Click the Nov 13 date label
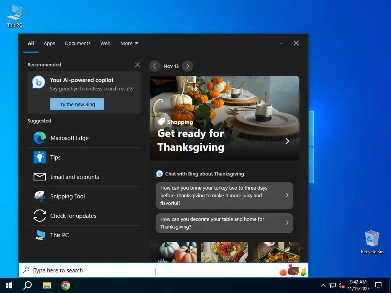This screenshot has width=391, height=293. 171,66
